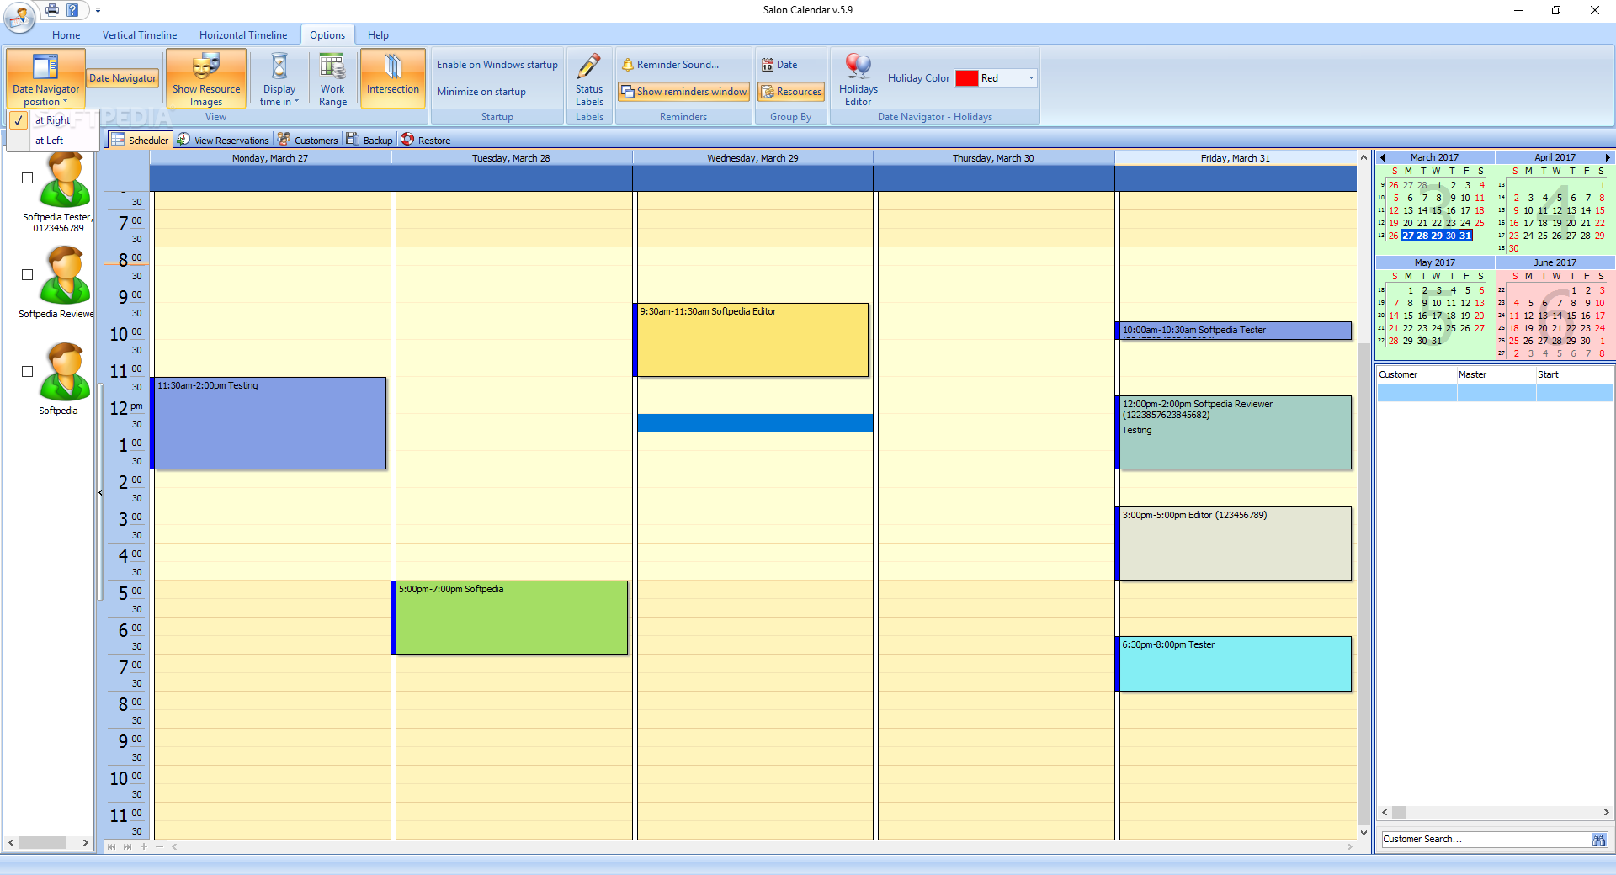
Task: Switch to the Options ribbon tab
Action: pyautogui.click(x=327, y=35)
